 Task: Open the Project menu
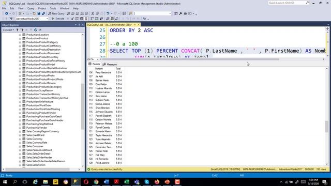(42, 8)
